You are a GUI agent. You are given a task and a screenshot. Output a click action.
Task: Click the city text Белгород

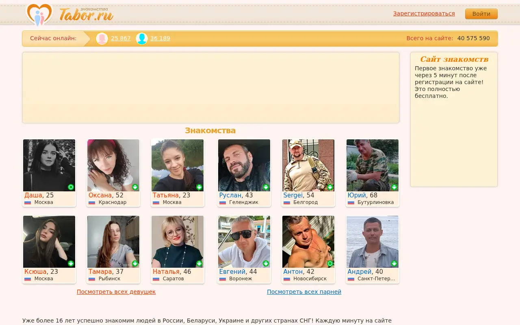click(305, 202)
